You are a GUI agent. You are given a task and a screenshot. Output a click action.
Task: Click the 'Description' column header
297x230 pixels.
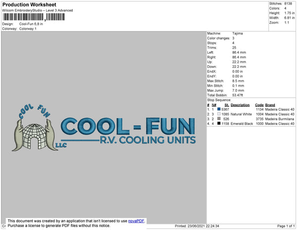[x=240, y=105]
